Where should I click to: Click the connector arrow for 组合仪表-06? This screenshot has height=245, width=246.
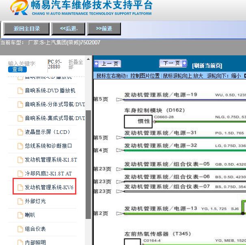click(x=120, y=182)
